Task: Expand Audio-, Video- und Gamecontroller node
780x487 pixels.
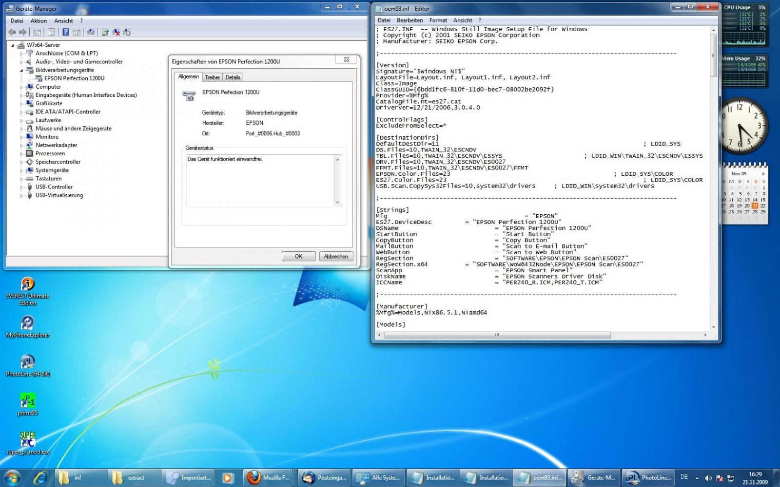Action: 21,62
